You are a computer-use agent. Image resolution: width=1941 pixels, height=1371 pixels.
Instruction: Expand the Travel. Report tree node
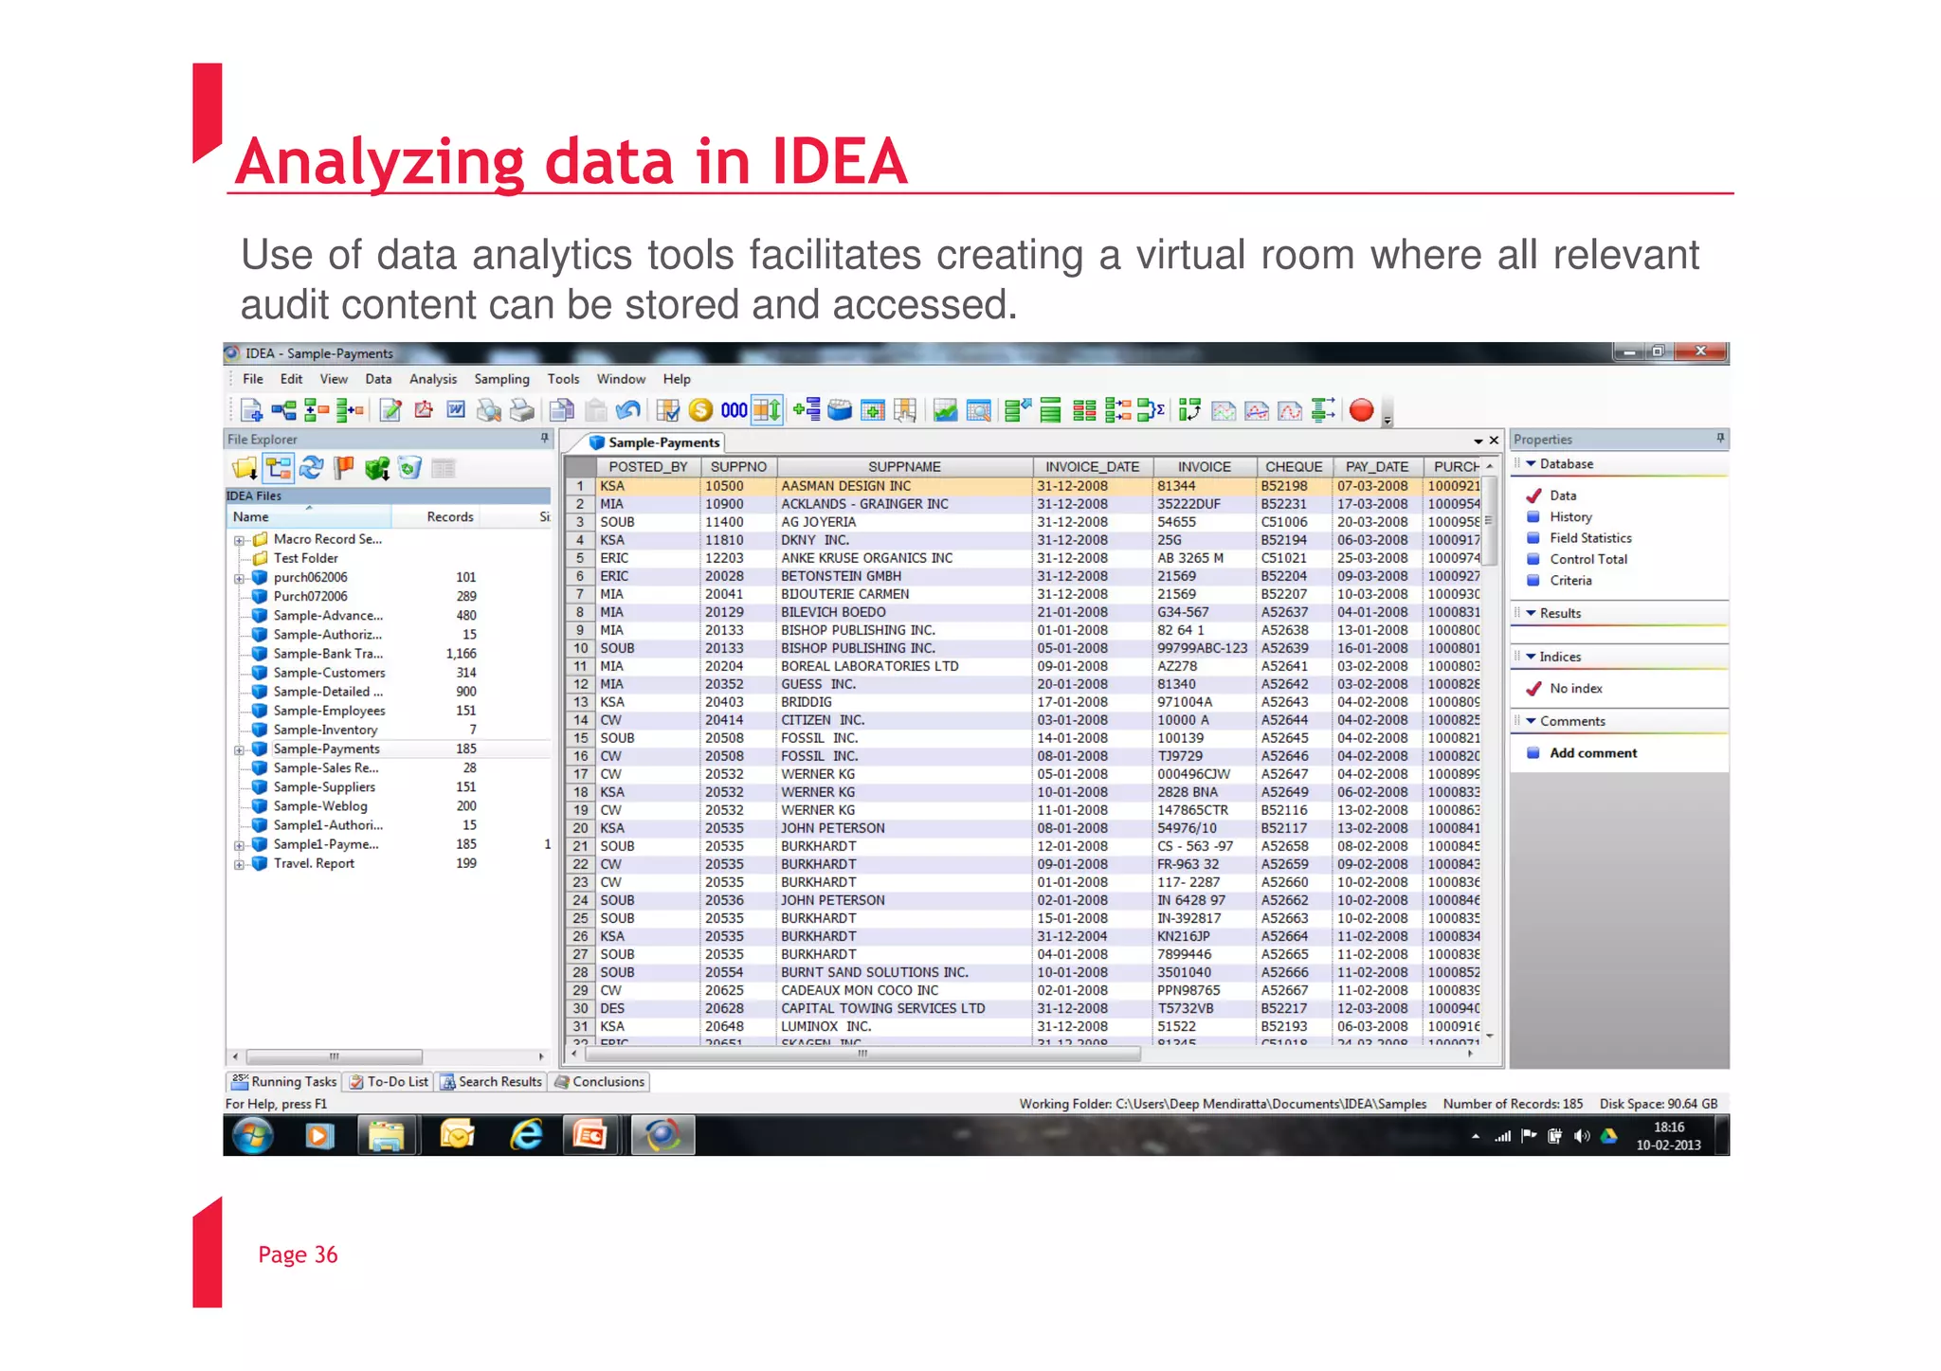(239, 864)
